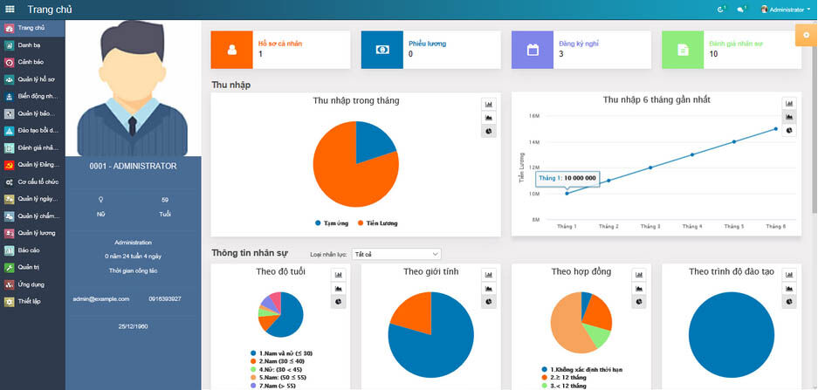Choose bar chart icon on Theo hợp đồng
The width and height of the screenshot is (818, 390).
(x=639, y=274)
